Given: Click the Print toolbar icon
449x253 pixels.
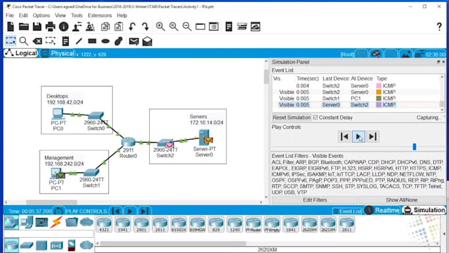Looking at the screenshot, I should pyautogui.click(x=50, y=26).
